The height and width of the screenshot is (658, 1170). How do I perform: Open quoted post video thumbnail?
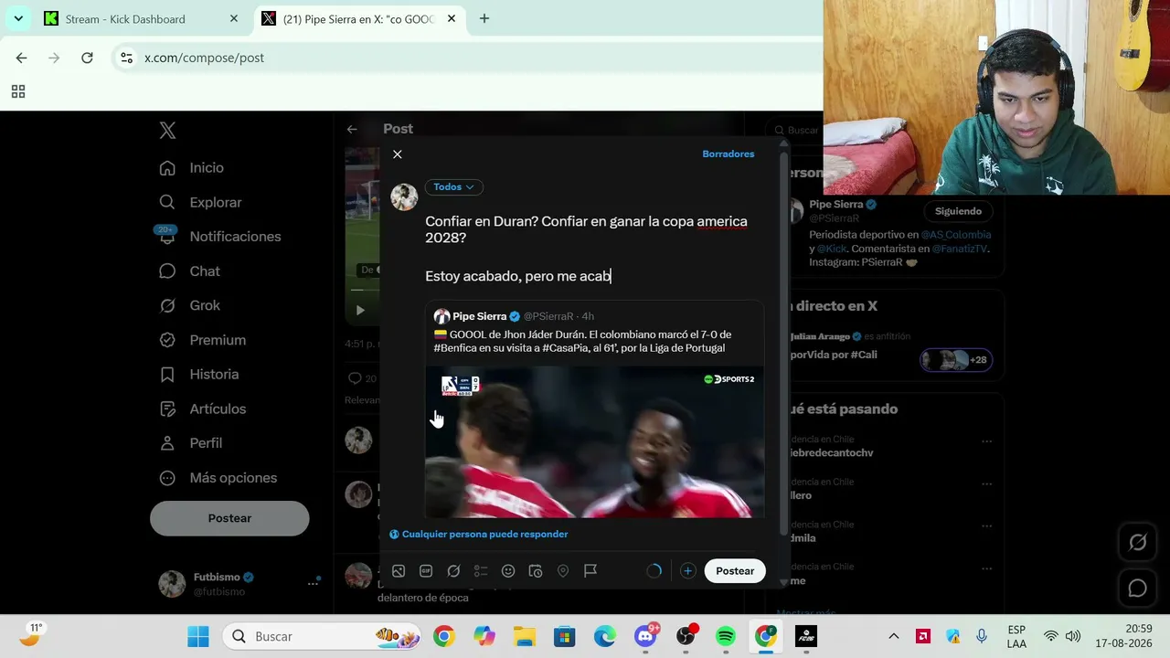click(594, 442)
